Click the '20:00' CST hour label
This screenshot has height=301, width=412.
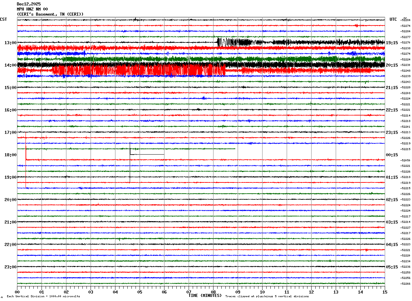11,200
